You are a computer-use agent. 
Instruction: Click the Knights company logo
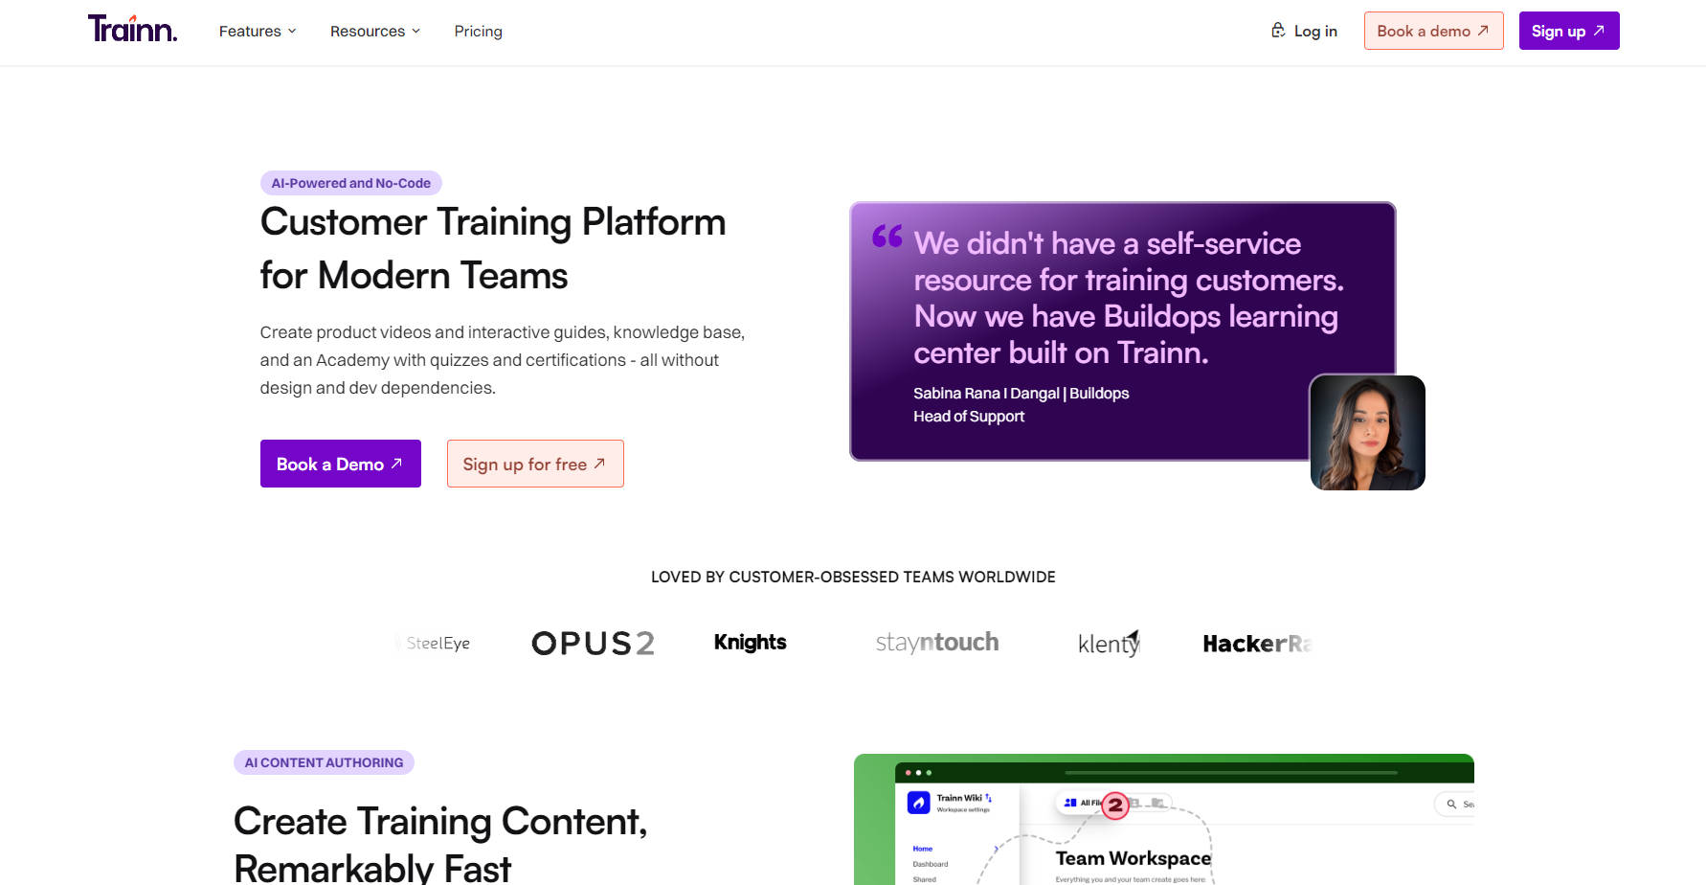pos(750,643)
